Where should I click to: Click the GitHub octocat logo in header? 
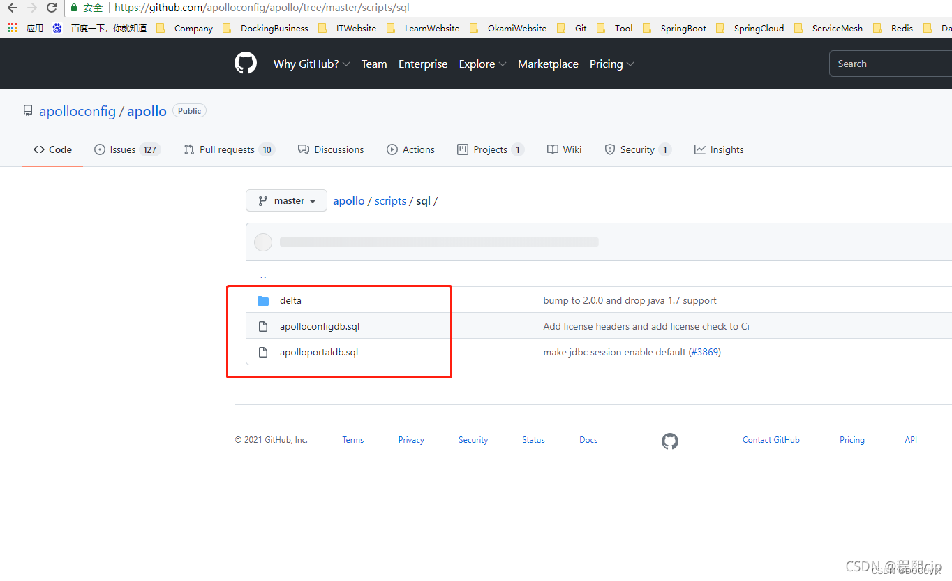point(246,64)
